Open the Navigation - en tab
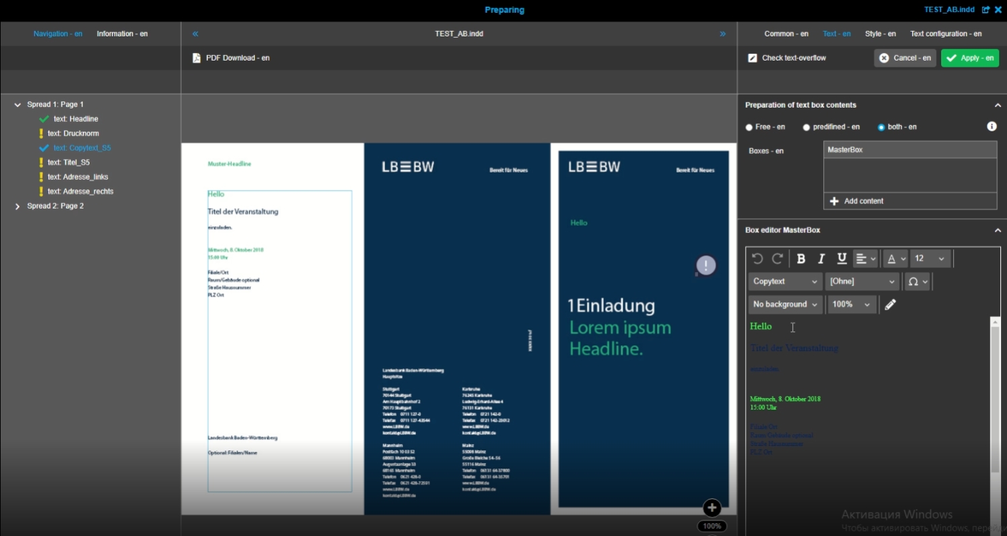 (58, 34)
